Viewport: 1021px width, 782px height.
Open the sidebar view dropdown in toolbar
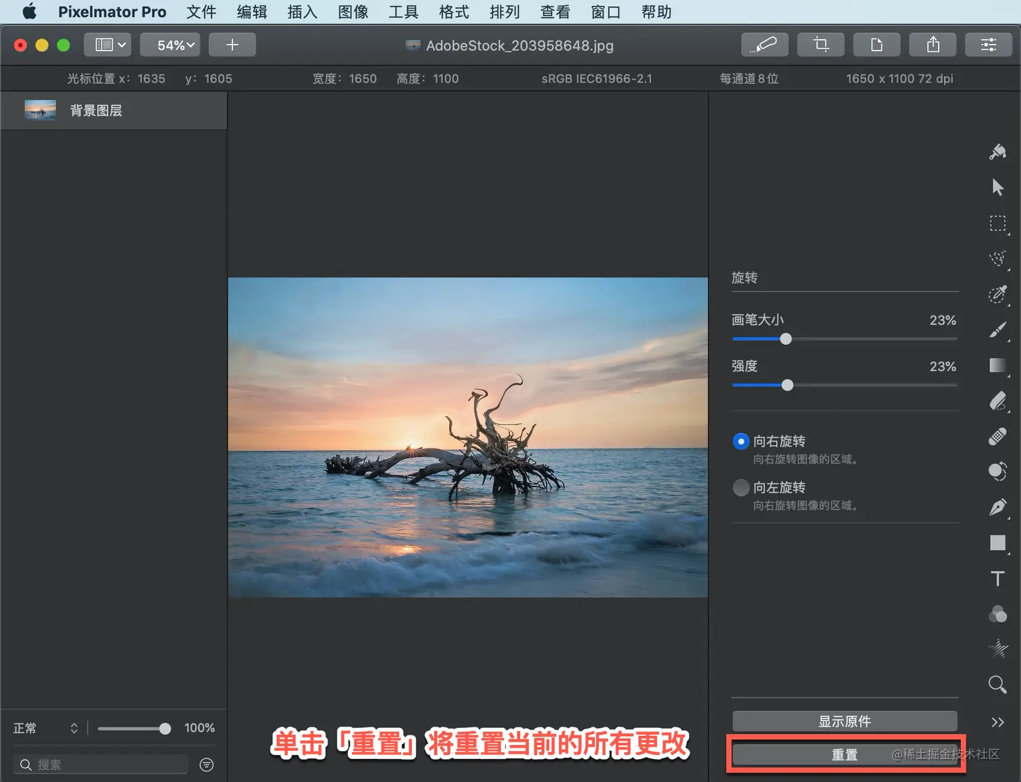(108, 45)
